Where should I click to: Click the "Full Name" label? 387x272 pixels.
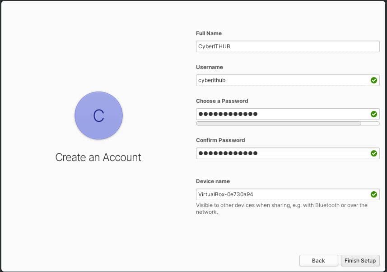click(209, 33)
